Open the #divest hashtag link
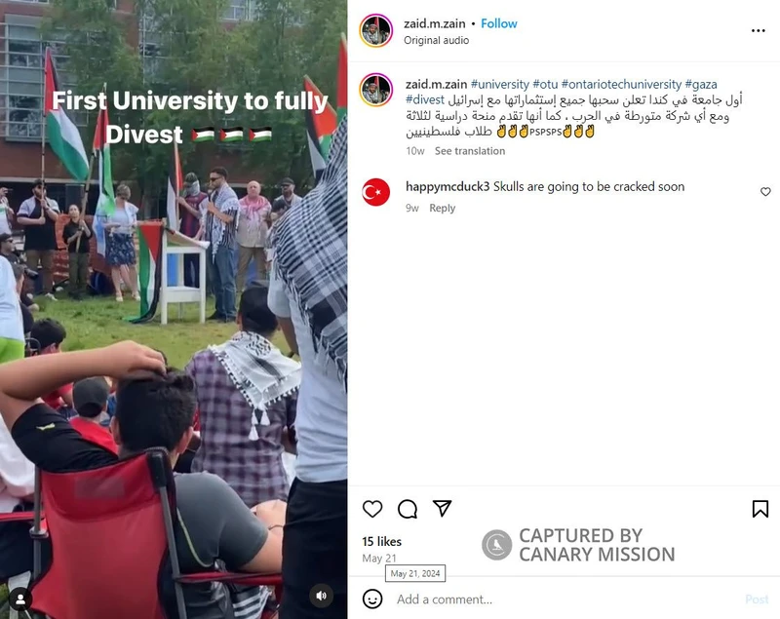The height and width of the screenshot is (619, 780). (425, 99)
